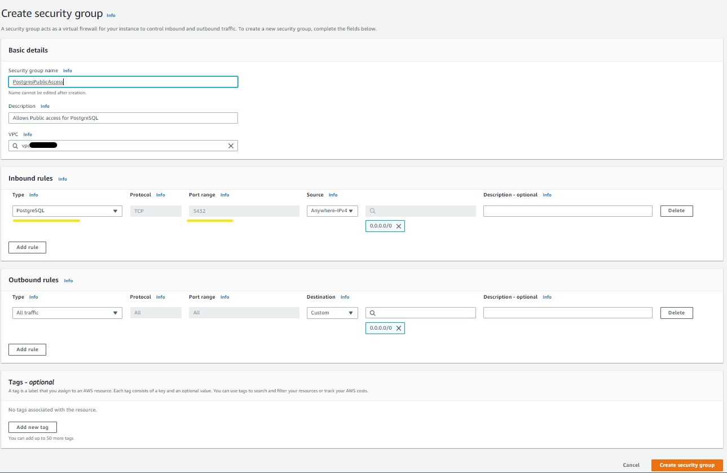The width and height of the screenshot is (727, 473).
Task: Delete the All traffic outbound rule
Action: click(676, 313)
